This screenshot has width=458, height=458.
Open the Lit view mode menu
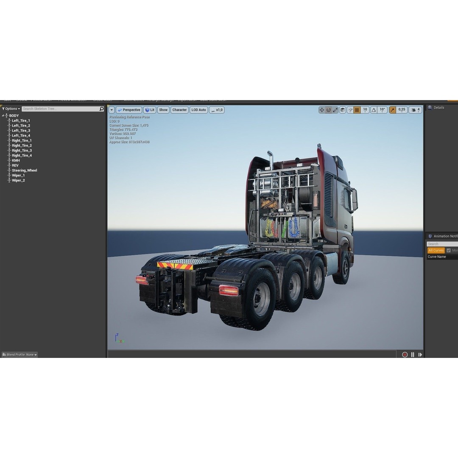point(150,110)
